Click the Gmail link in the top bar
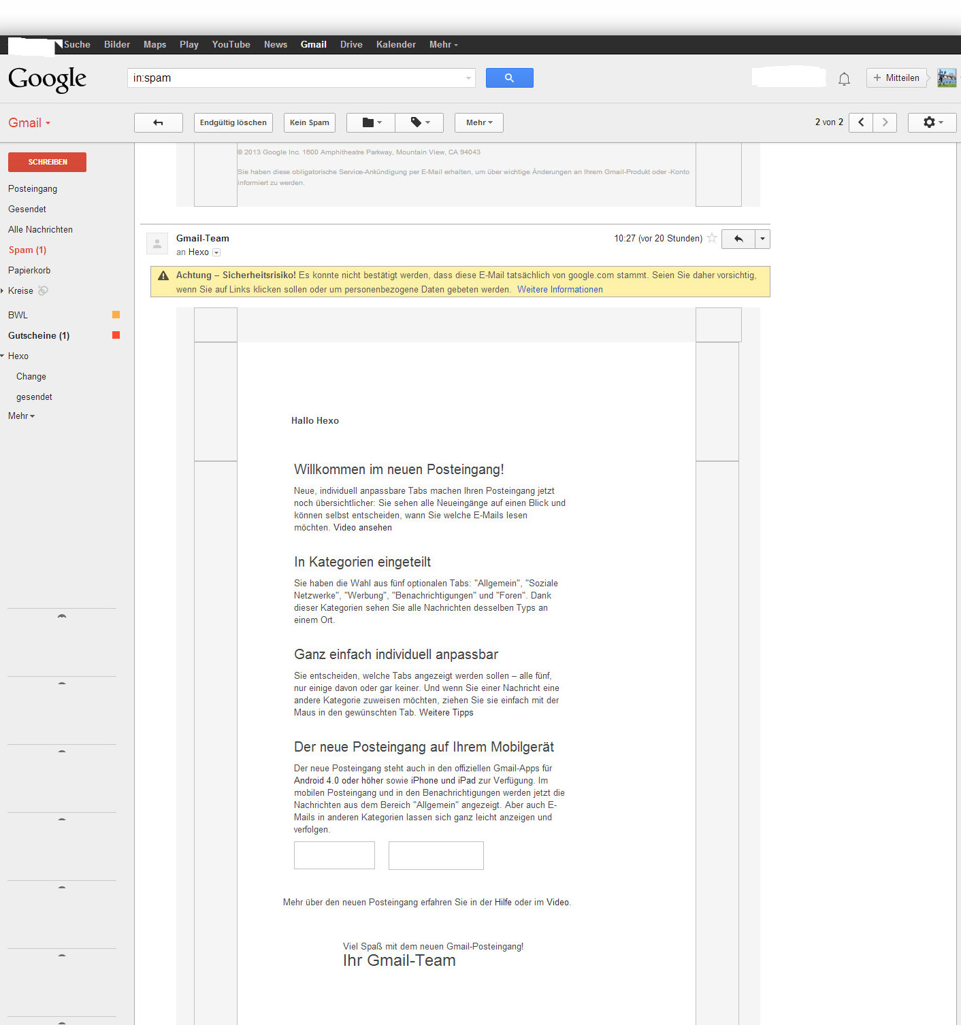This screenshot has width=961, height=1025. (x=314, y=45)
